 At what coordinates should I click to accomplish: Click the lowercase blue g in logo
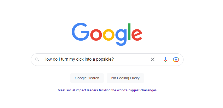121,37
